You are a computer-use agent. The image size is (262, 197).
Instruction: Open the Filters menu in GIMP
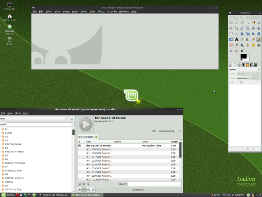click(x=101, y=12)
